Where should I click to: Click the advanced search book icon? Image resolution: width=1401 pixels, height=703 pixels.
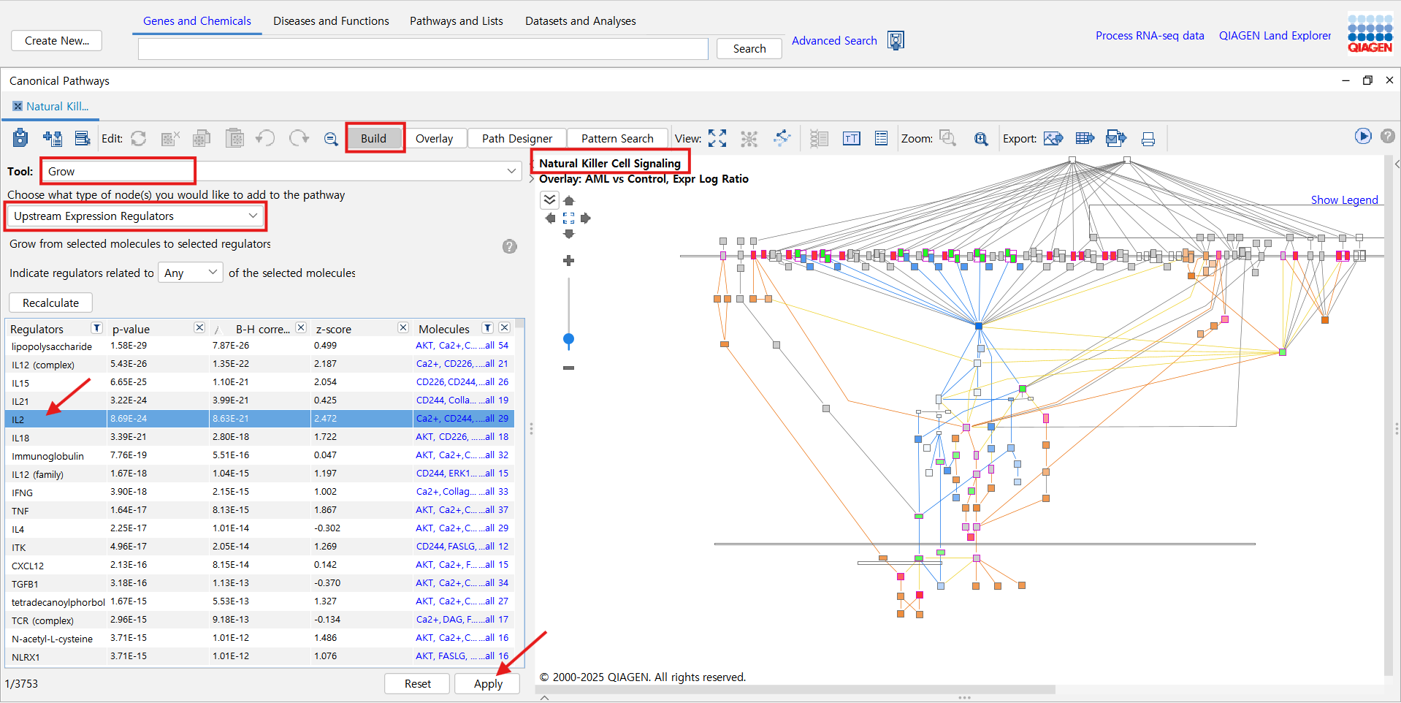tap(896, 40)
